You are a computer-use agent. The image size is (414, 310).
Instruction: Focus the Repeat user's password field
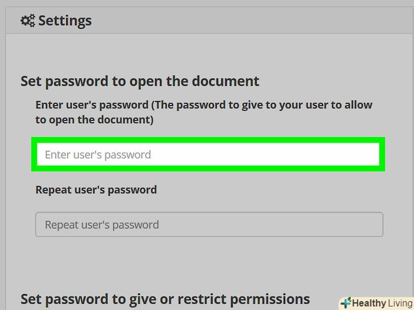pos(209,224)
